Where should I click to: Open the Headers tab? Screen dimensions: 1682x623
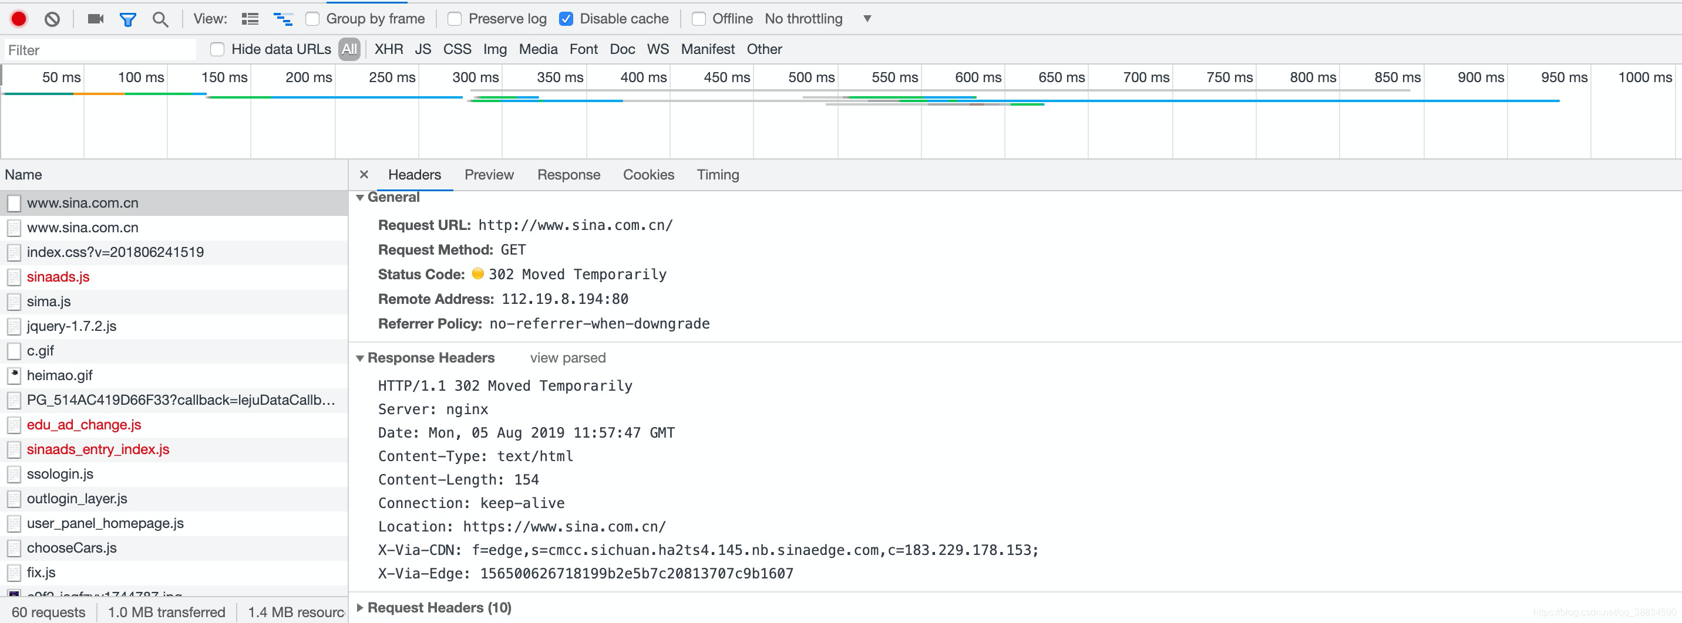415,175
